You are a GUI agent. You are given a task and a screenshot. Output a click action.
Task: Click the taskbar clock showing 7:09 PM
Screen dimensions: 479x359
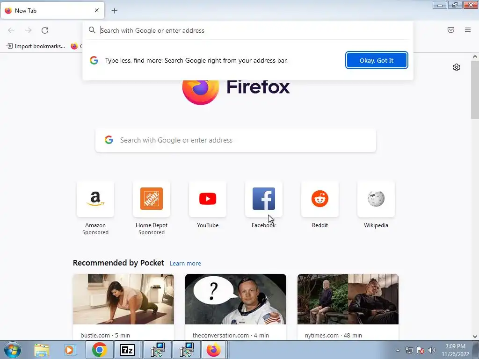point(455,350)
